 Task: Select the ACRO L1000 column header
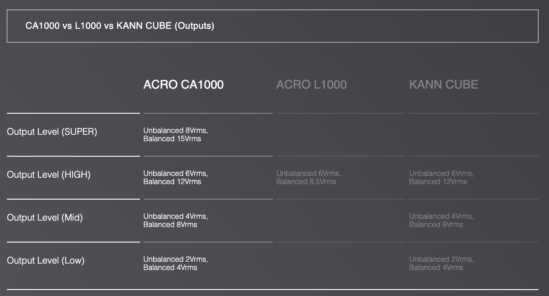tap(311, 85)
